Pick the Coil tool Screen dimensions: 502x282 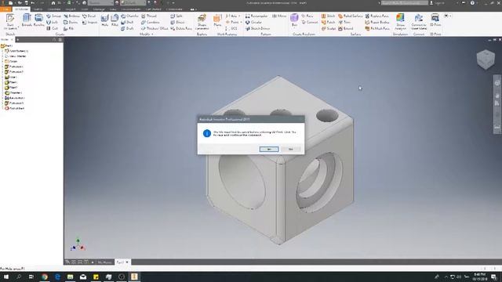[x=53, y=28]
